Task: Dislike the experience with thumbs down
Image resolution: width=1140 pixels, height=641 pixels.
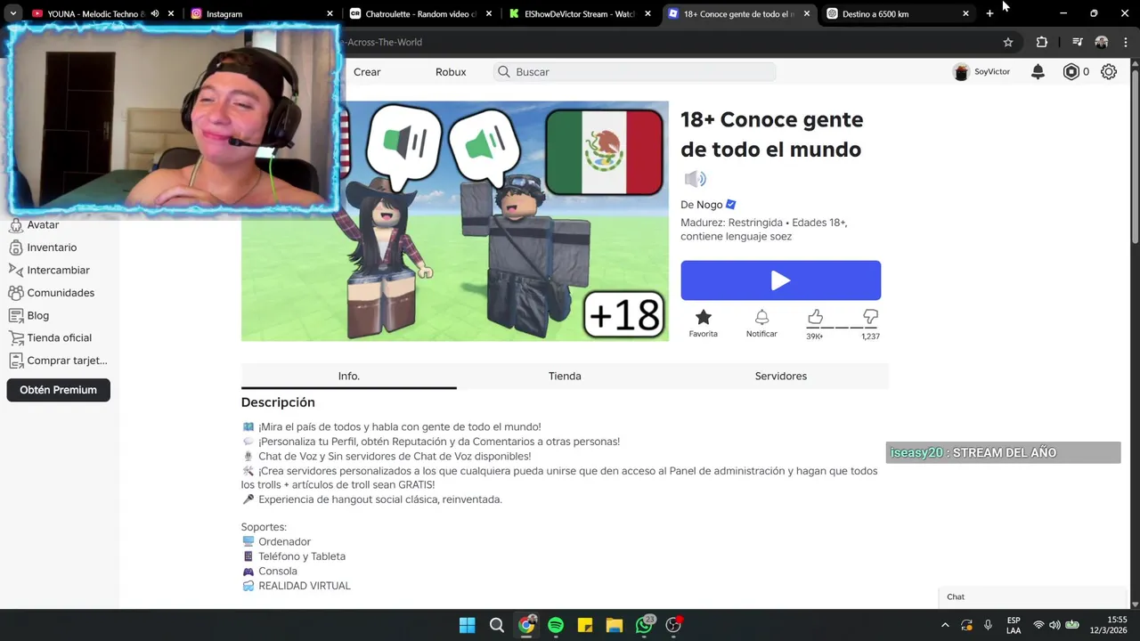Action: pyautogui.click(x=870, y=317)
